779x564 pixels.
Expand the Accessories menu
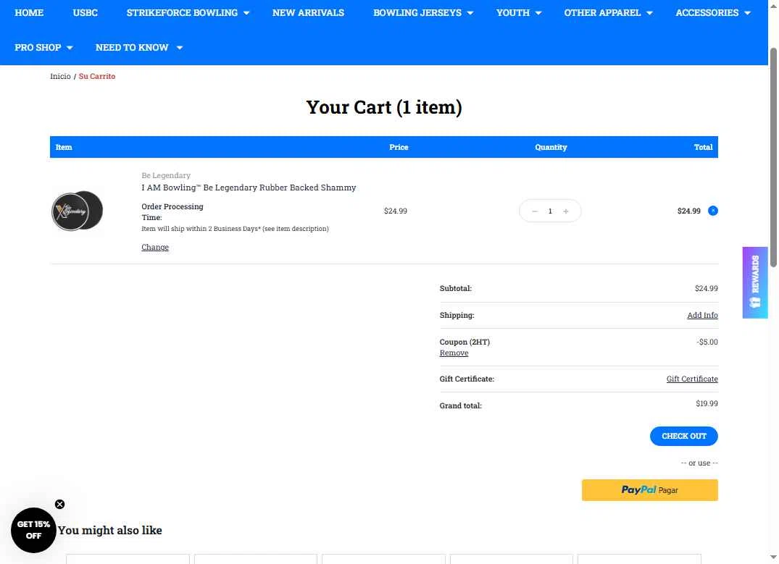tap(713, 12)
